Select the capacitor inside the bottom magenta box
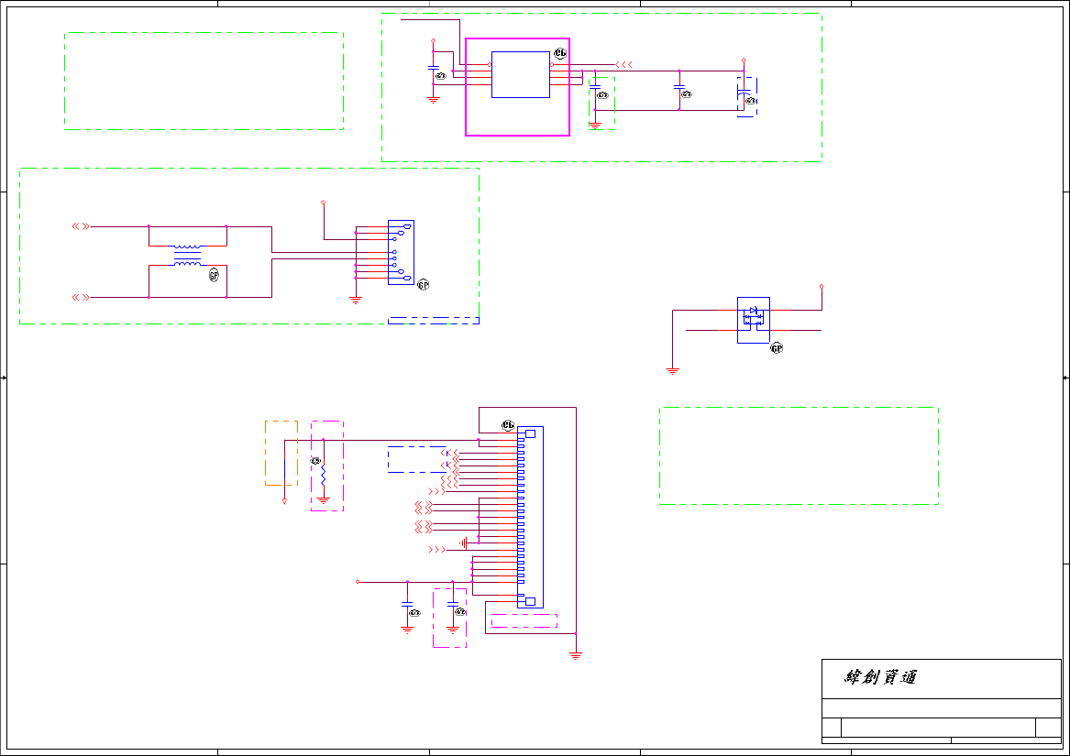Image resolution: width=1070 pixels, height=756 pixels. [452, 605]
